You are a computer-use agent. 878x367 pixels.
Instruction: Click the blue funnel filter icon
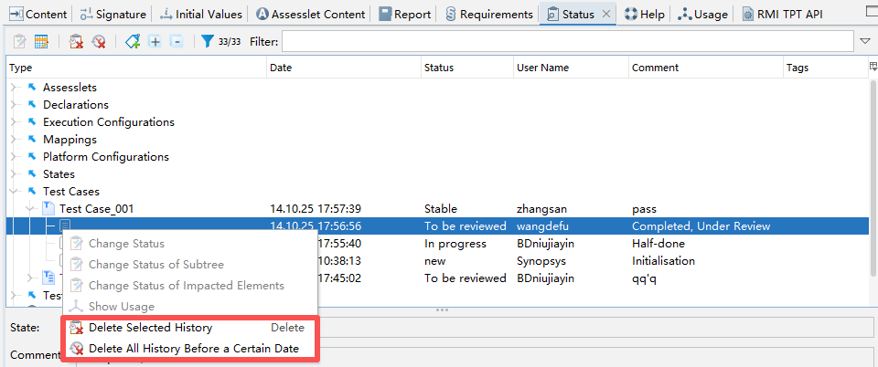208,42
